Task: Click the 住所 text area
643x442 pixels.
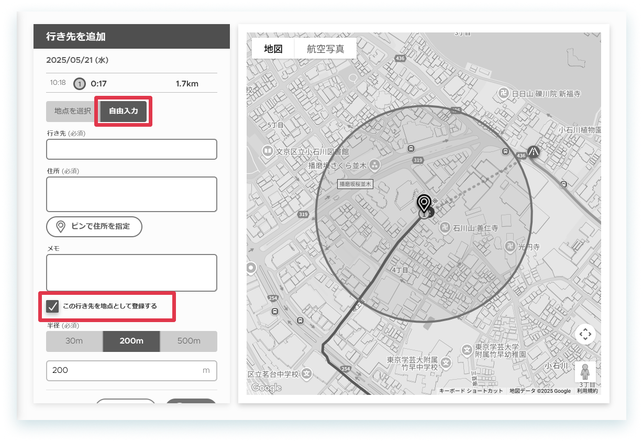Action: point(131,194)
